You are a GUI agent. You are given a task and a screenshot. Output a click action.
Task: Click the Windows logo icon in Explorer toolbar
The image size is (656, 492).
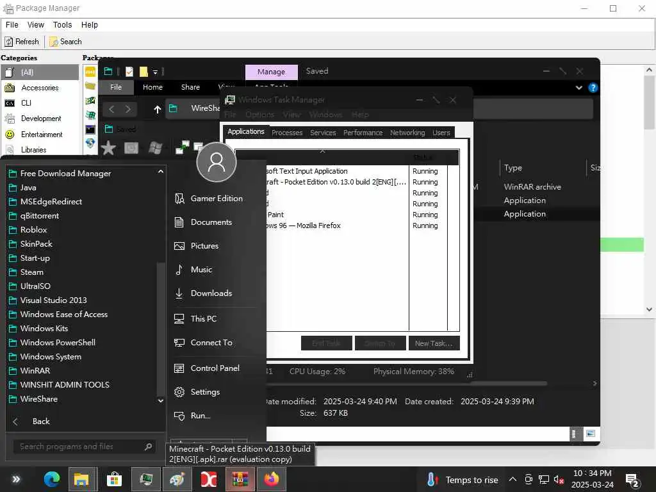coord(155,148)
